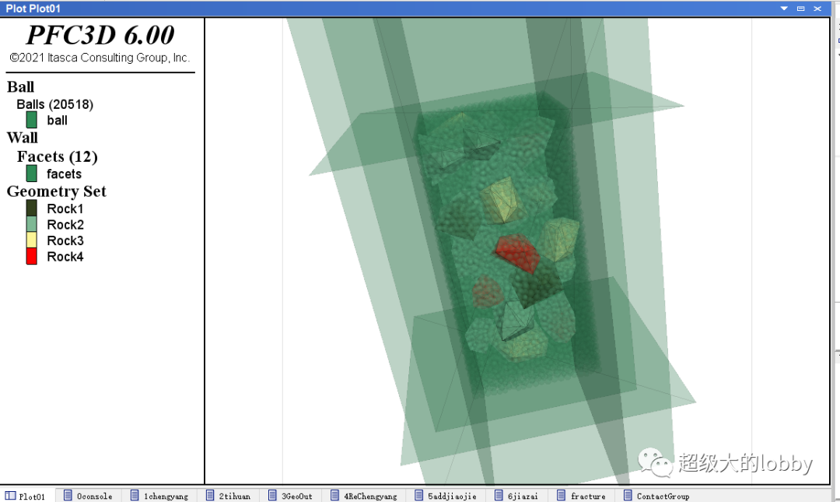The image size is (840, 502).
Task: Switch to the 4ReChengyang tab
Action: (364, 496)
